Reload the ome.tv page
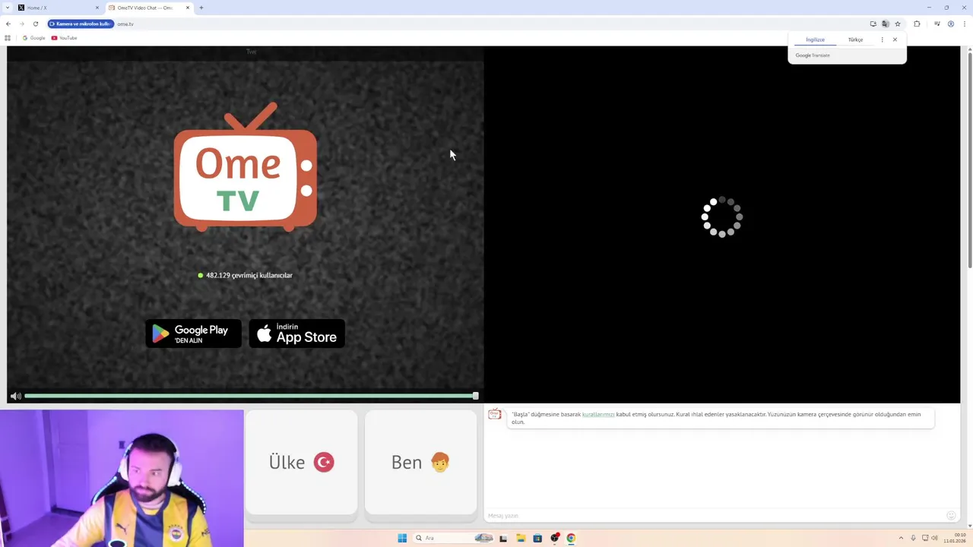 (x=35, y=24)
